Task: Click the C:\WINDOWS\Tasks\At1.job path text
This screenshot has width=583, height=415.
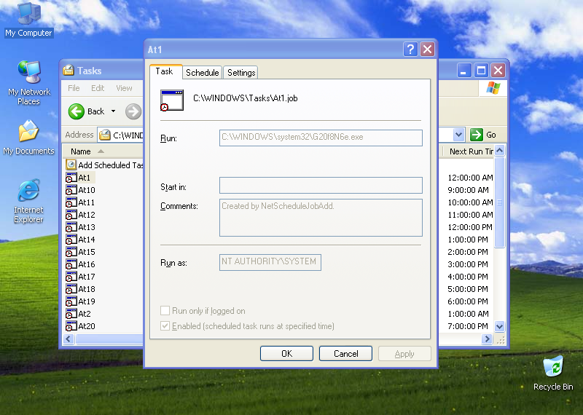Action: coord(246,98)
